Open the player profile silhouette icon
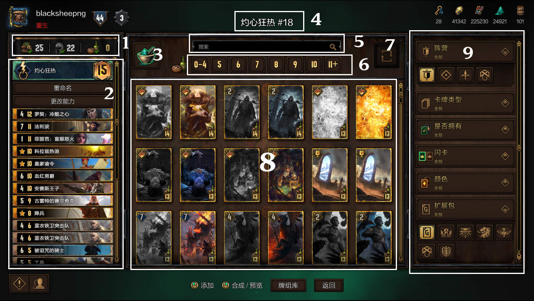Viewport: 534px width, 301px height. point(39,284)
